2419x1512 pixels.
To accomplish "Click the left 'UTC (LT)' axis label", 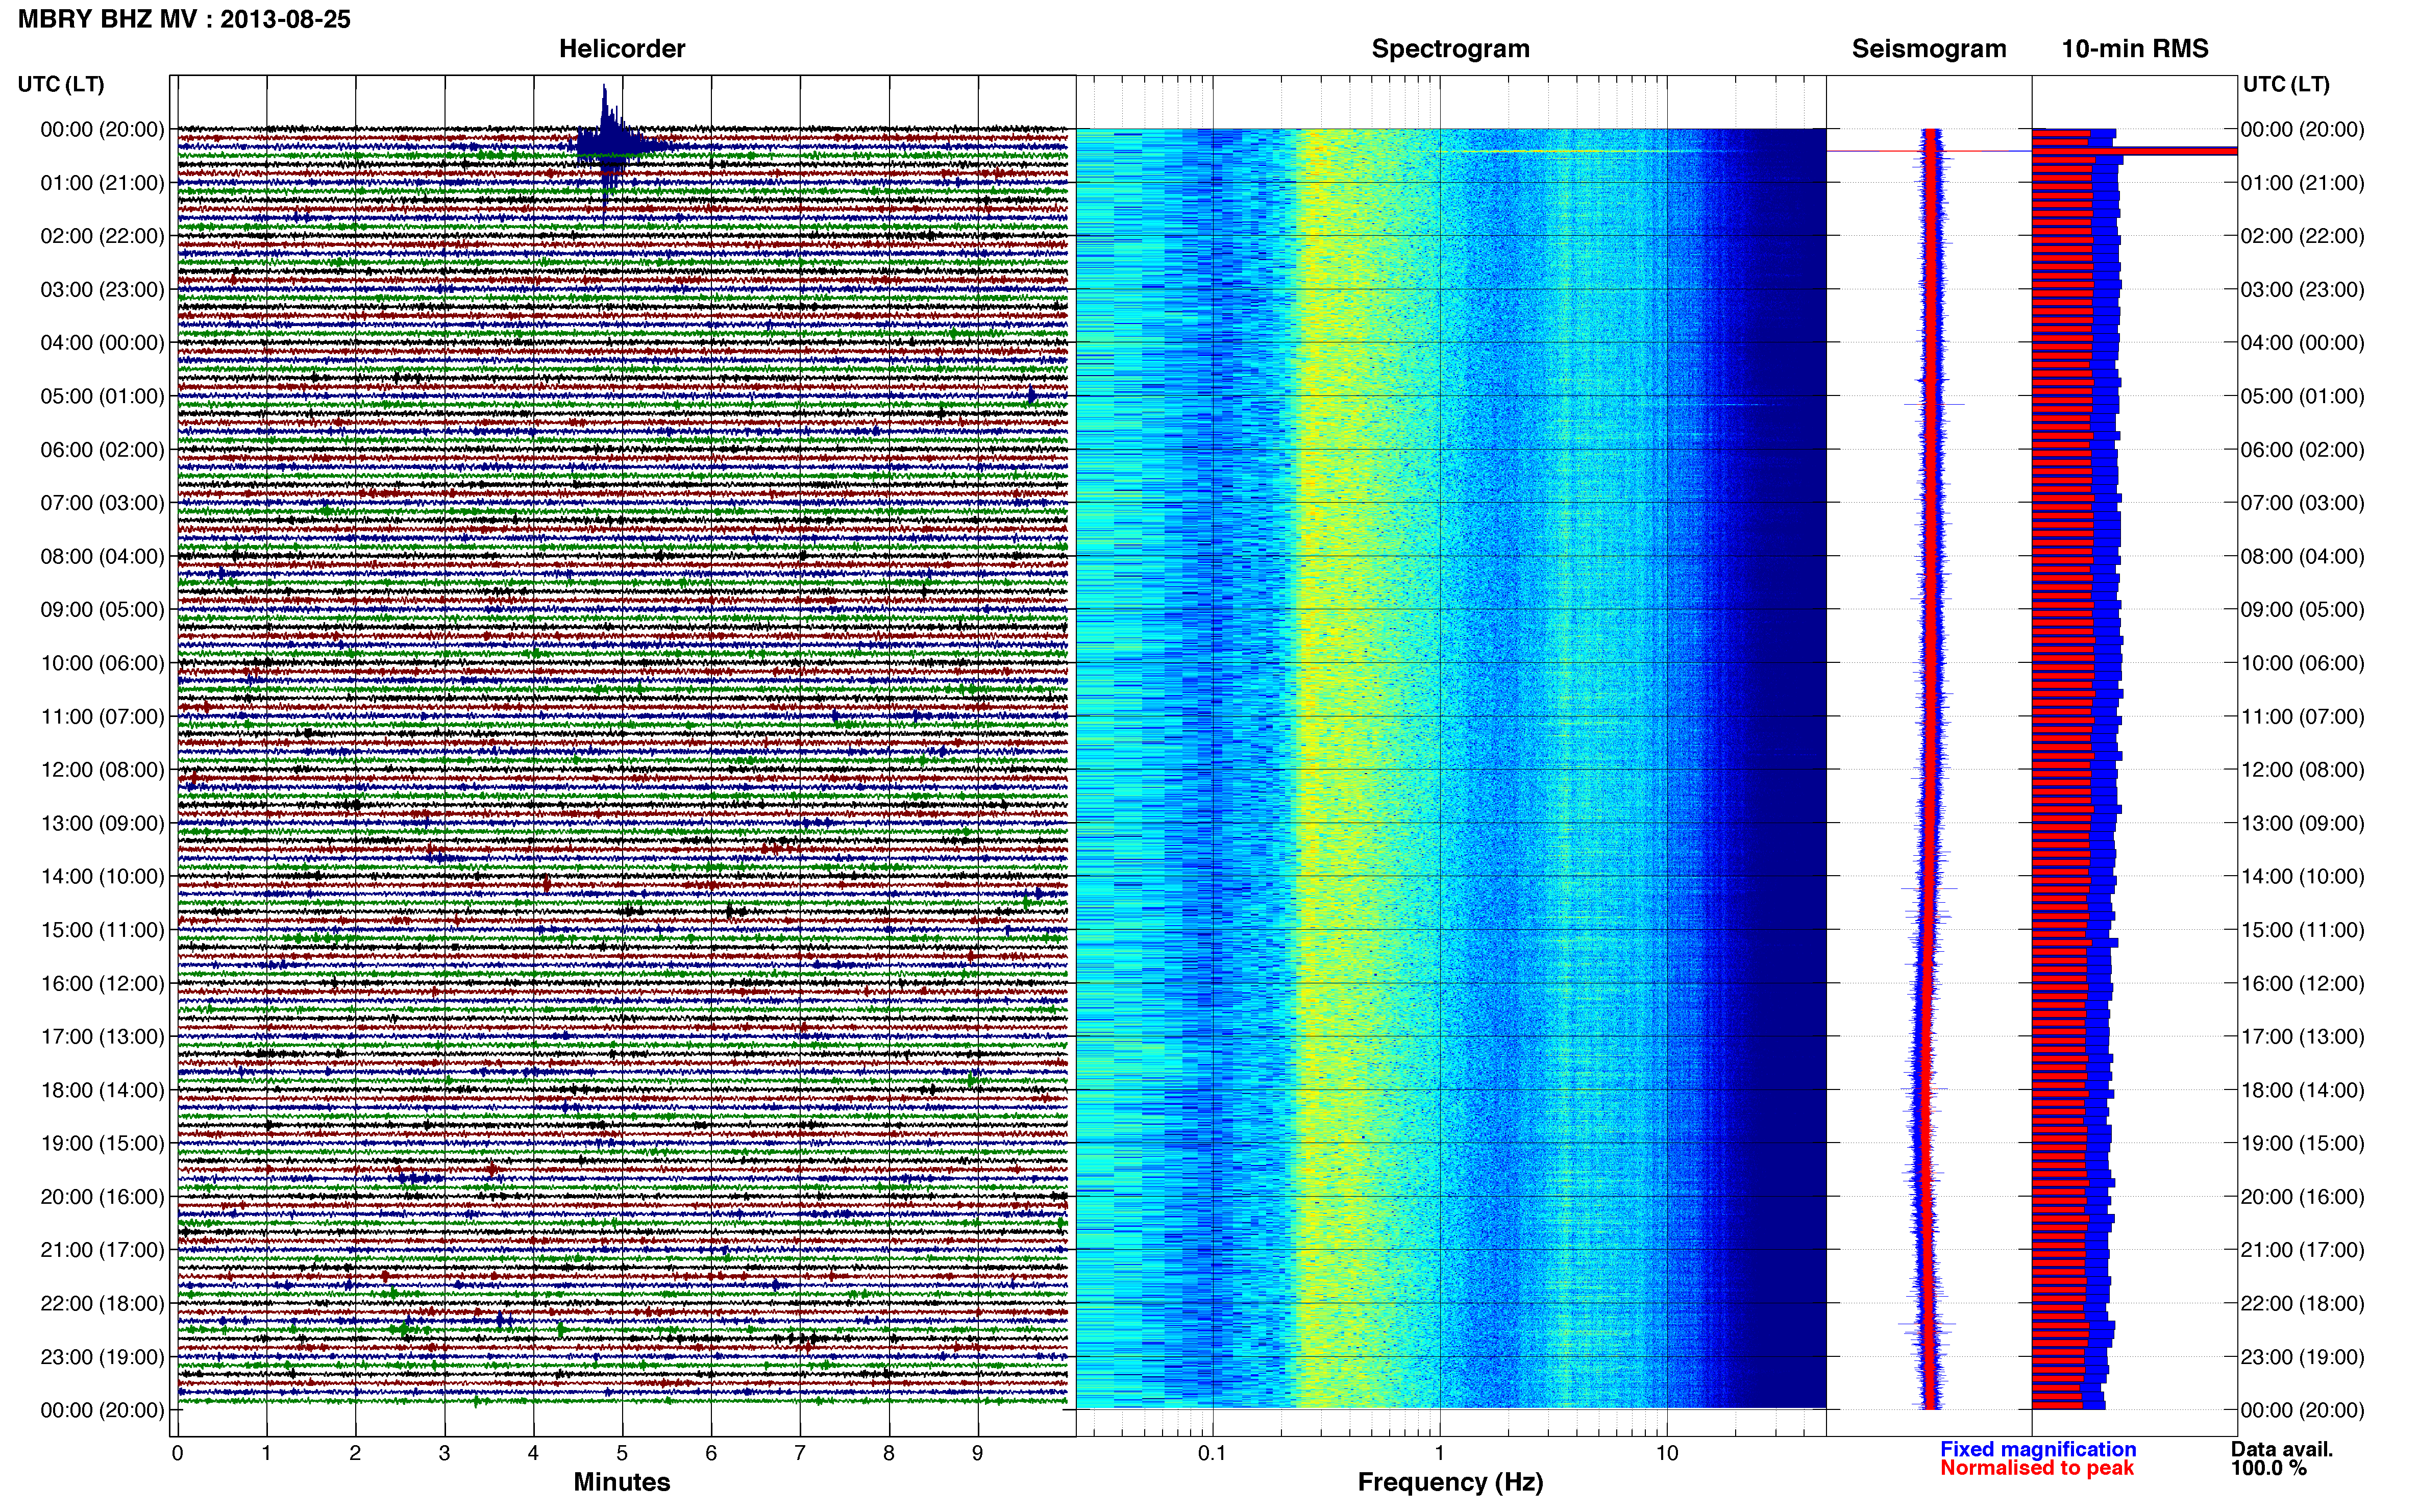I will click(61, 84).
